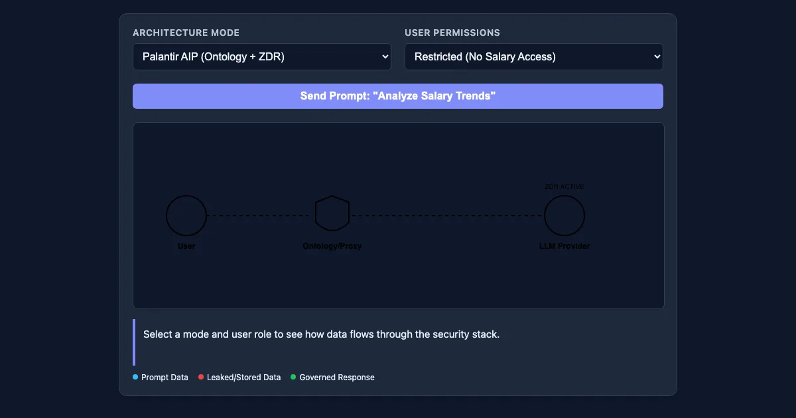Click the "Select a mode and user role" status message
Screen dimensions: 796x418
click(321, 334)
